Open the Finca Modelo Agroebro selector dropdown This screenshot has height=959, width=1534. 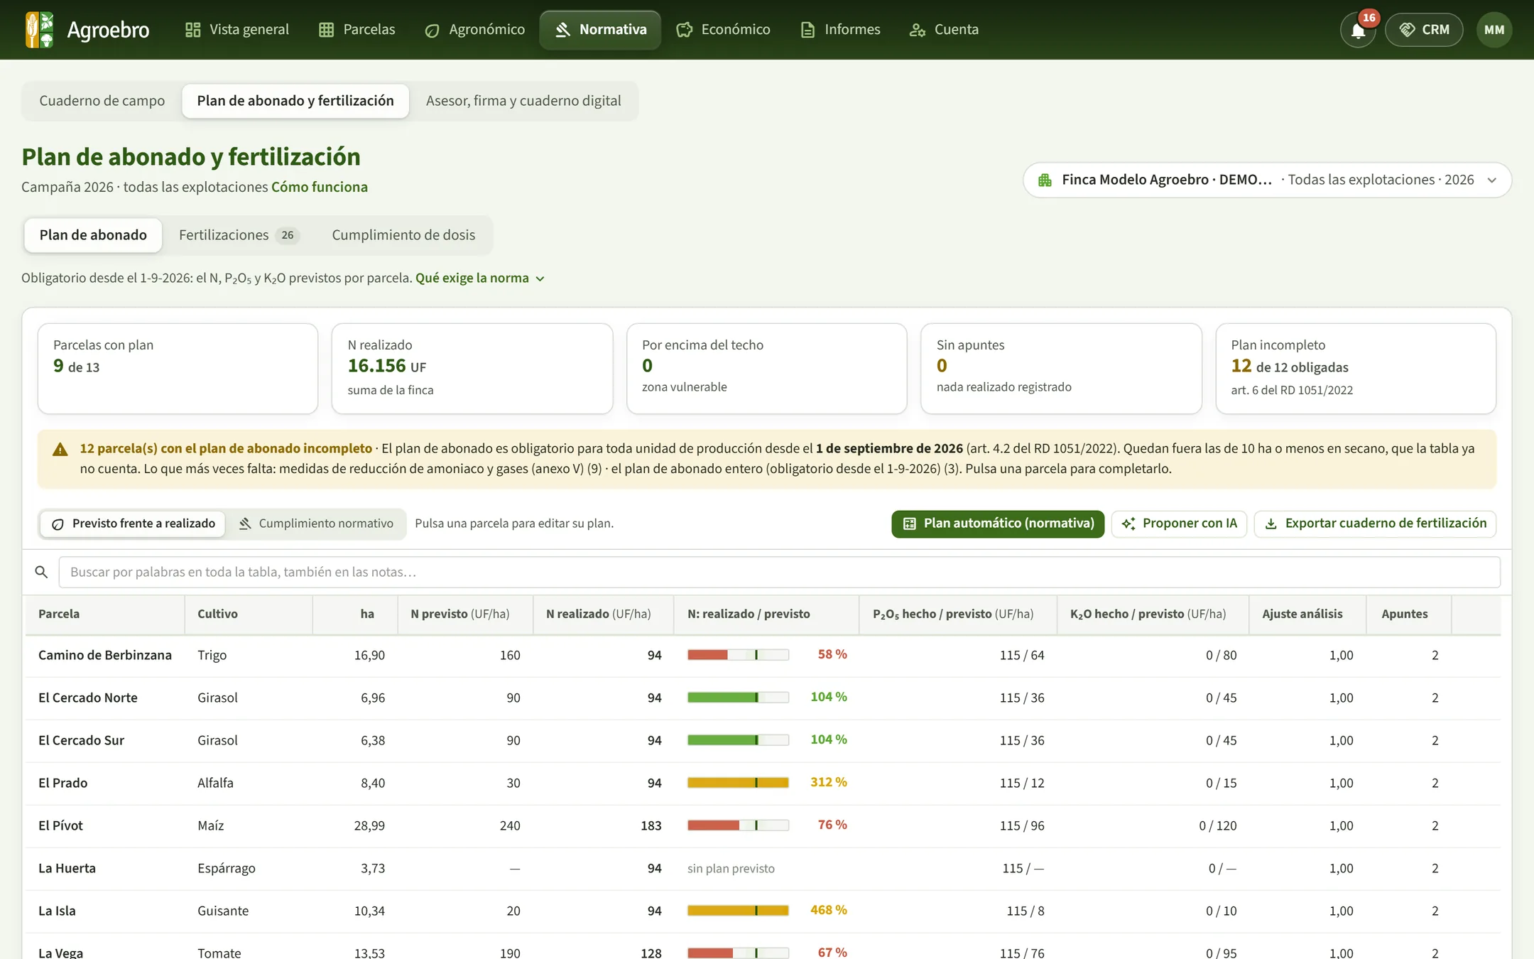1267,180
